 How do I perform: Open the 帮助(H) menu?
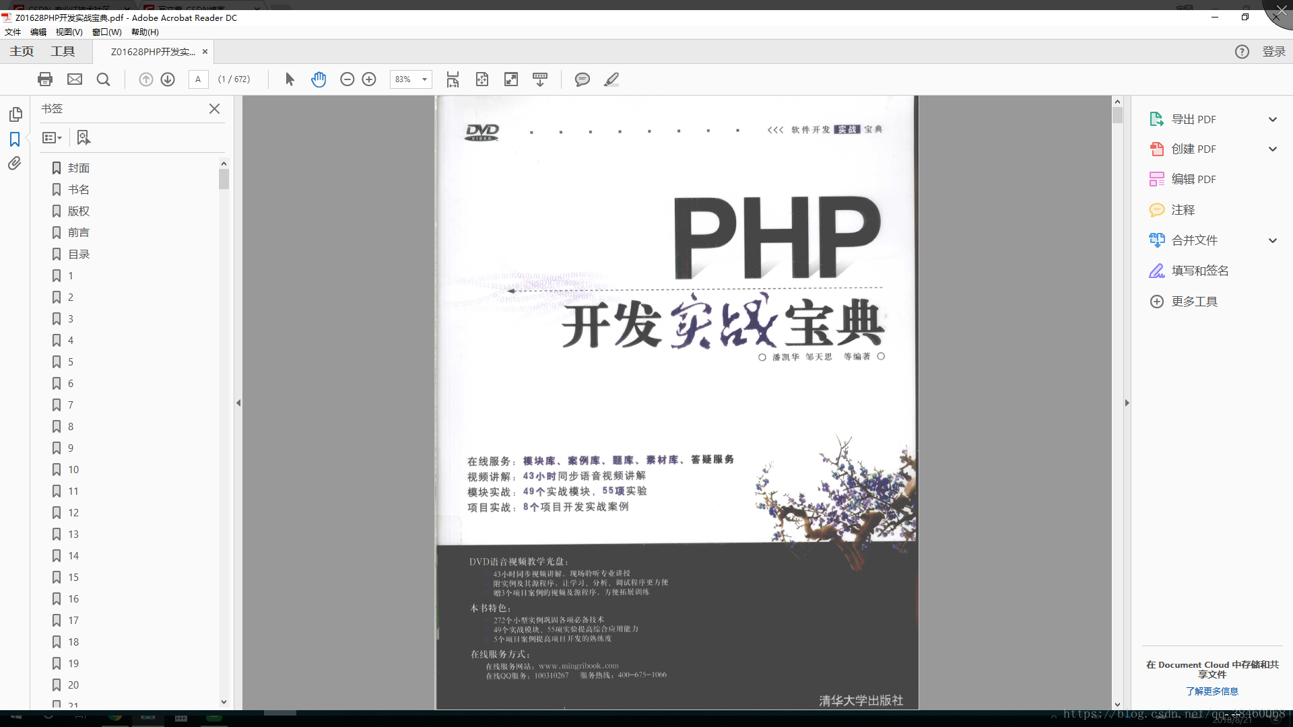[145, 32]
